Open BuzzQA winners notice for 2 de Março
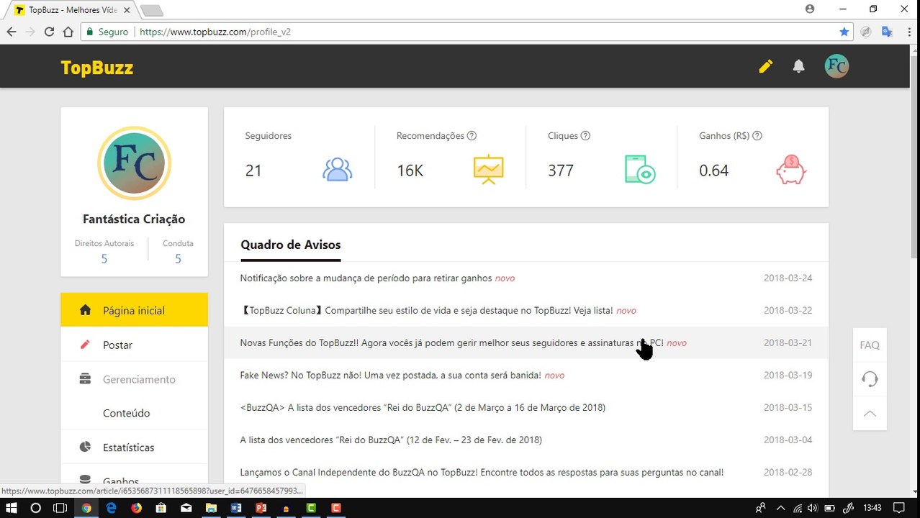This screenshot has width=920, height=518. pos(423,407)
